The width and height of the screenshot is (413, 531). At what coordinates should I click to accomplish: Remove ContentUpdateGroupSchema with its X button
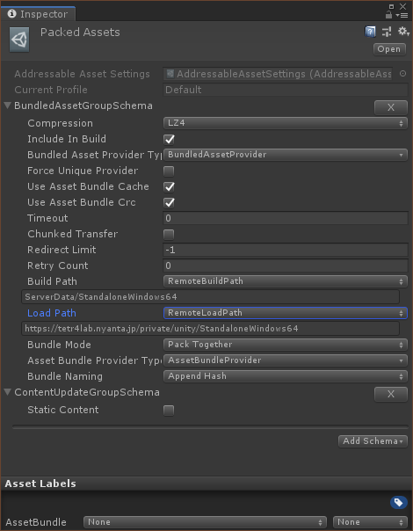tap(391, 394)
